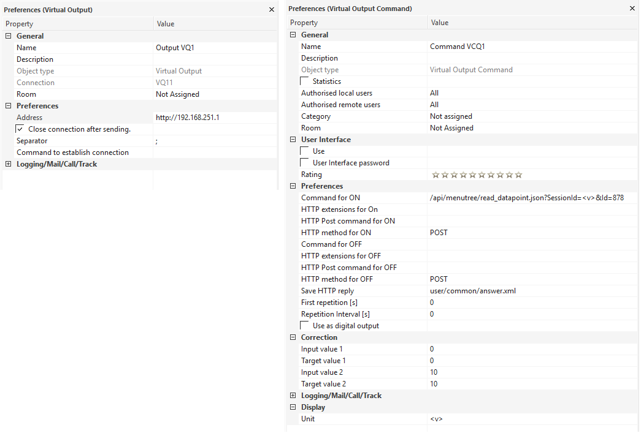Toggle Close connection after sending checkbox
Screen dimensions: 644x444
[20, 129]
